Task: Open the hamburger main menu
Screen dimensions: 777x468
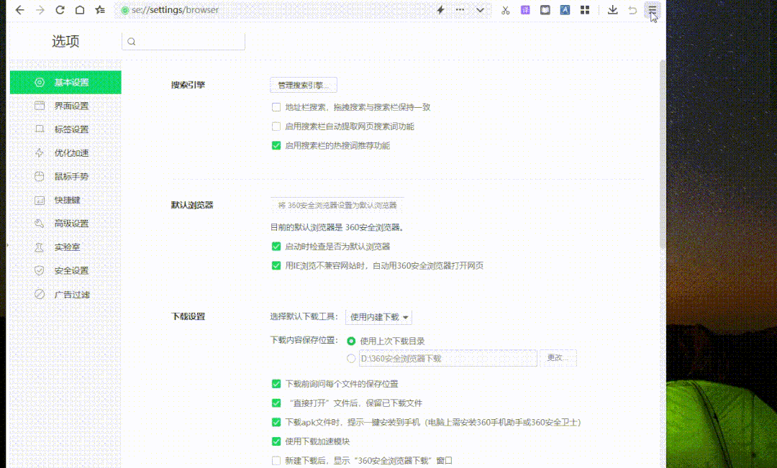Action: 652,10
